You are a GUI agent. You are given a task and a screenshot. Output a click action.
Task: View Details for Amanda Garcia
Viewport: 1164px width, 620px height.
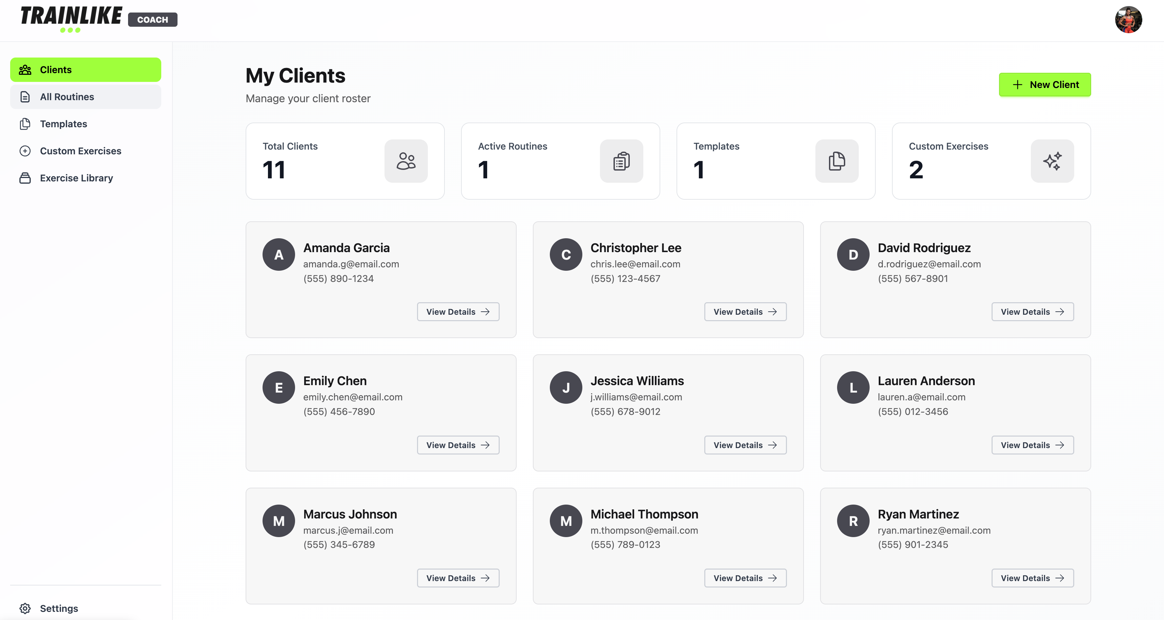(x=458, y=312)
